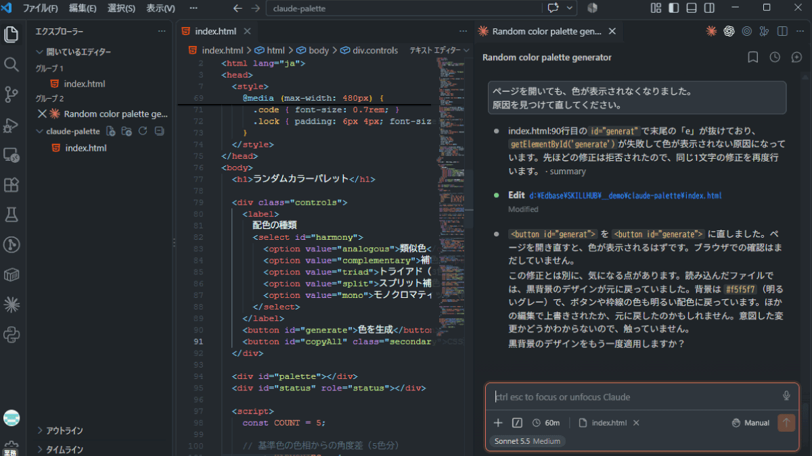812x456 pixels.
Task: Open the chat history clock icon
Action: coord(775,57)
